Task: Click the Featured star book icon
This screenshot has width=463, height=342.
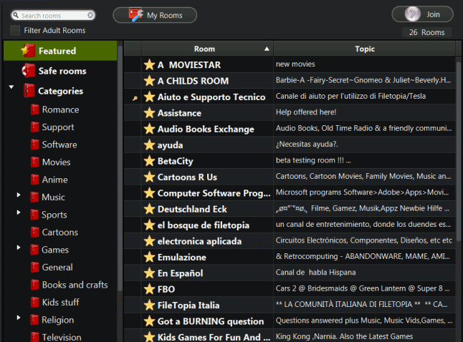Action: [29, 51]
